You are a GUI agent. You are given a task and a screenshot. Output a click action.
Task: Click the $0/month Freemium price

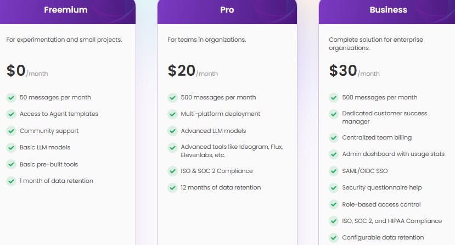27,70
